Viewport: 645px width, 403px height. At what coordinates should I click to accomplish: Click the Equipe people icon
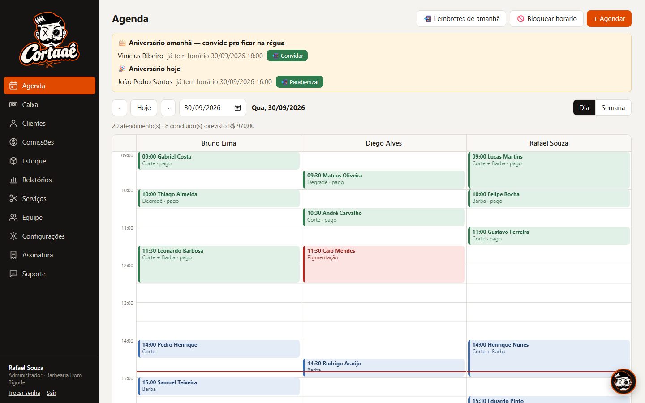pyautogui.click(x=13, y=217)
